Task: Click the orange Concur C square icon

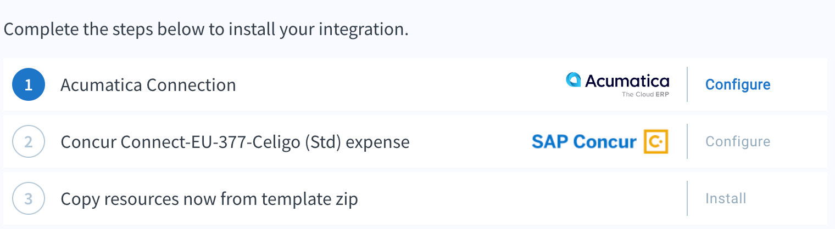Action: coord(656,141)
